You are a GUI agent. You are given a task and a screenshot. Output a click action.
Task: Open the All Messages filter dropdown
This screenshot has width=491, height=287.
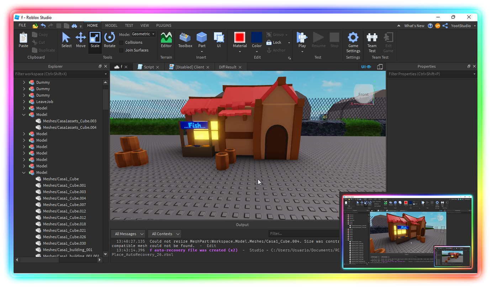128,234
